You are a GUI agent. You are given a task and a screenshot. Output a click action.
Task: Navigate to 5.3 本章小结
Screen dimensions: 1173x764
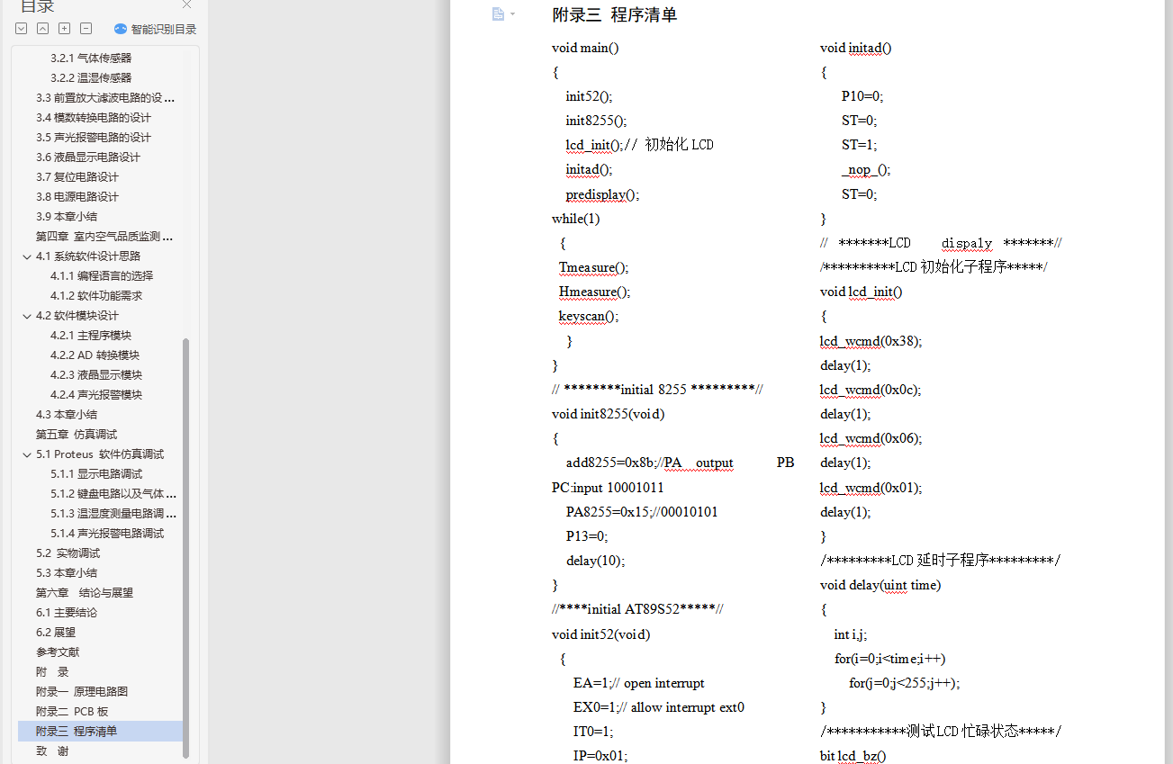pos(67,573)
